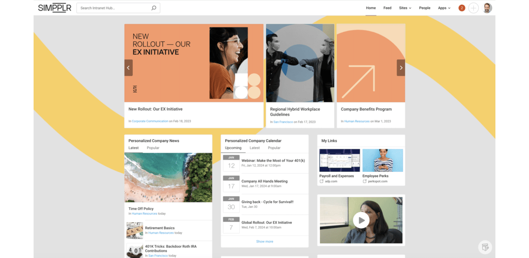The width and height of the screenshot is (529, 258).
Task: Open the user profile avatar
Action: click(487, 8)
